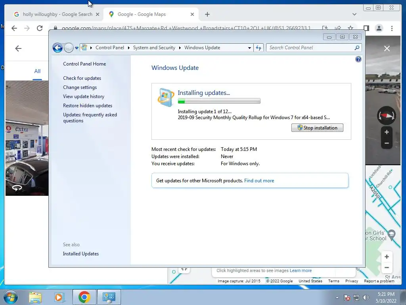Viewport: 406px width, 305px height.
Task: Switch to holly willoughby Google Search tab
Action: (55, 14)
